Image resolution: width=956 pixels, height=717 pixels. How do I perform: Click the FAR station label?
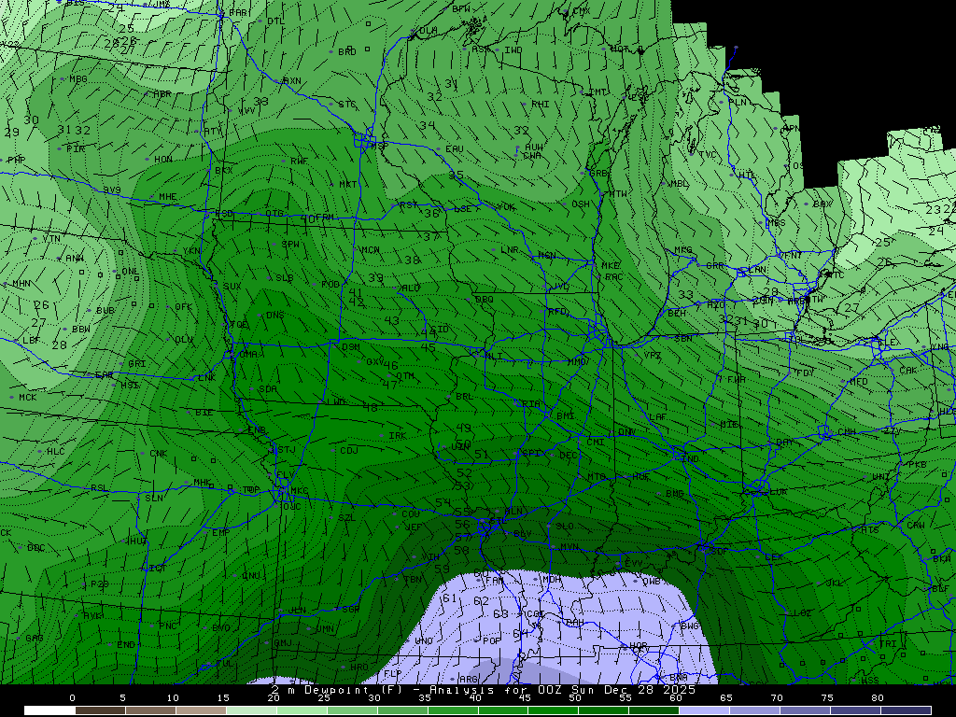(x=238, y=12)
